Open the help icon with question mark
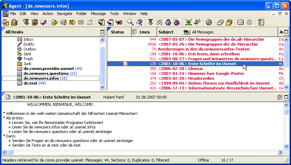The image size is (291, 165). click(x=261, y=23)
